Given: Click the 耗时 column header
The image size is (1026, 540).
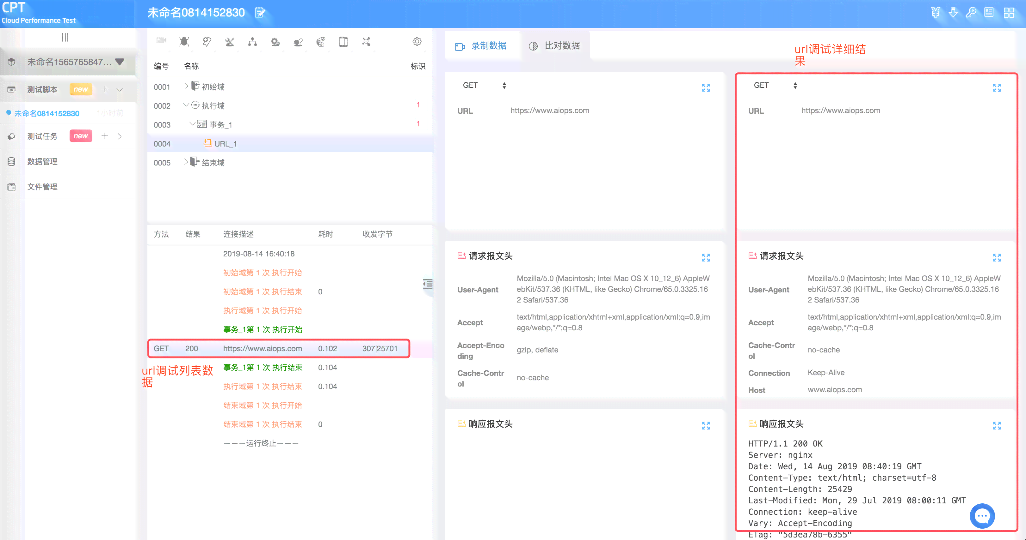Looking at the screenshot, I should 325,234.
